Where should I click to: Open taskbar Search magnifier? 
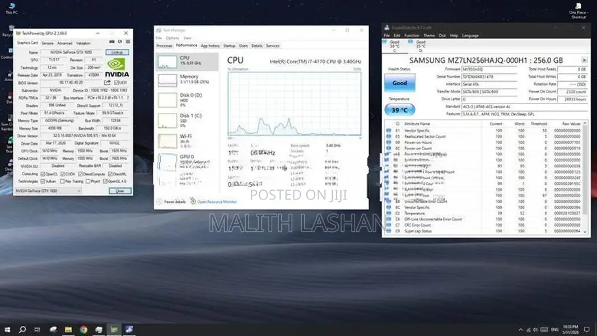(22, 329)
